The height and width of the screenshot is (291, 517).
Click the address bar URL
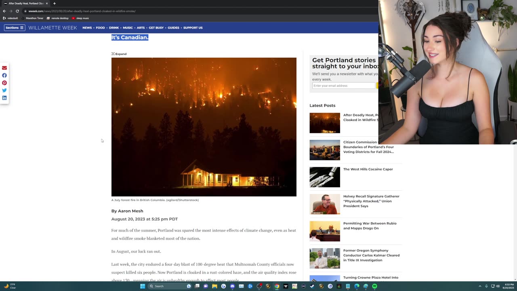(82, 11)
